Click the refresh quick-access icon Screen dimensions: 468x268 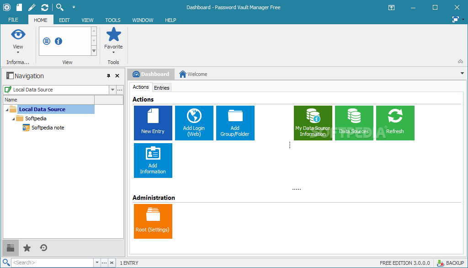click(x=45, y=7)
